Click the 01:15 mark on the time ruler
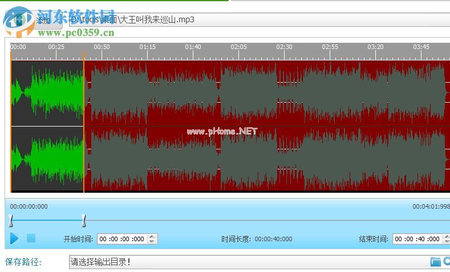450x272 pixels. (148, 47)
